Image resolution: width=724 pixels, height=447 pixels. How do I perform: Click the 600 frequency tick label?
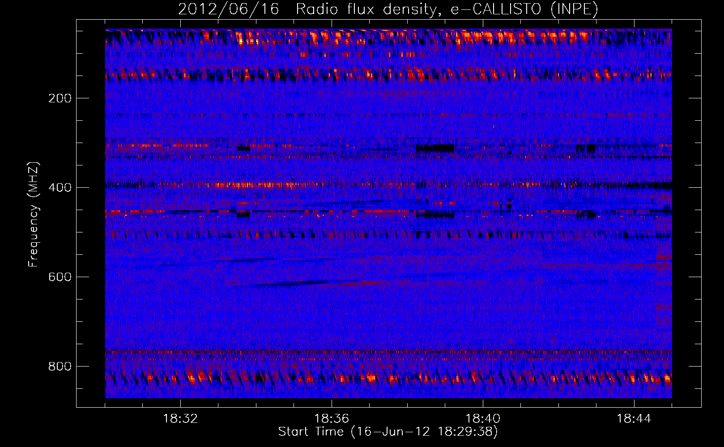click(x=60, y=277)
